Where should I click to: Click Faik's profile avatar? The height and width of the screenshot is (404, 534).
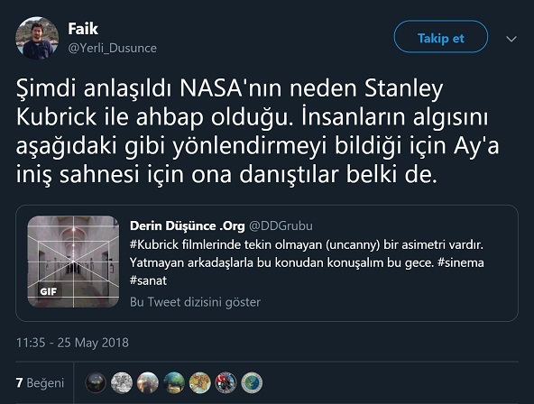(37, 38)
